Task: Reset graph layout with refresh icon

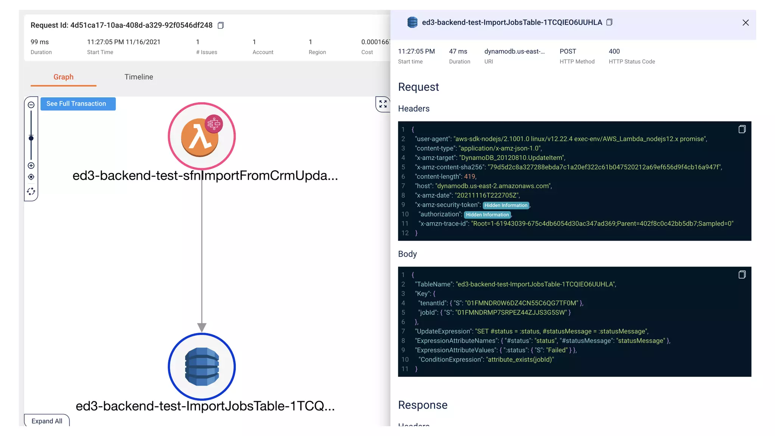Action: [x=31, y=192]
